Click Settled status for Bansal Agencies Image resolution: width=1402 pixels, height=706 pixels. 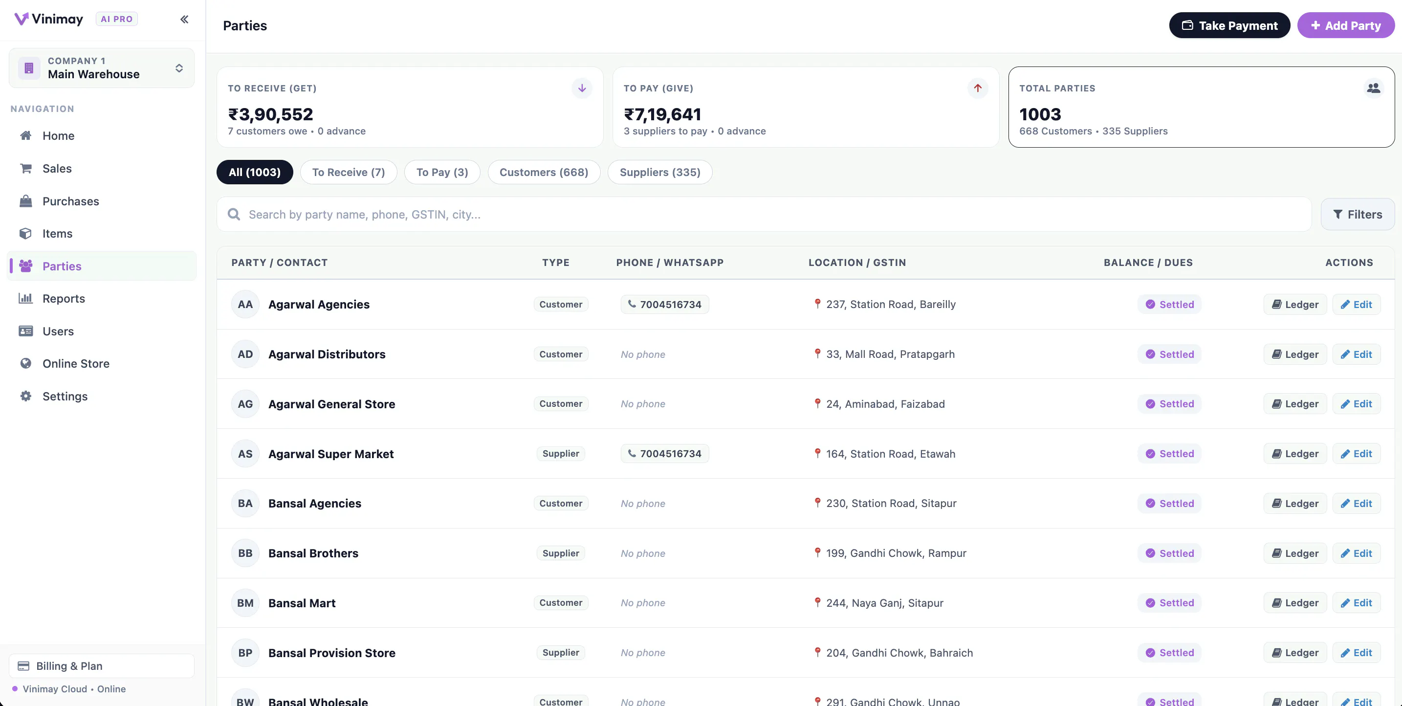pyautogui.click(x=1169, y=504)
